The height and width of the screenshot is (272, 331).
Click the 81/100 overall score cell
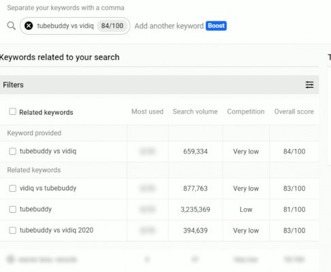tap(294, 209)
